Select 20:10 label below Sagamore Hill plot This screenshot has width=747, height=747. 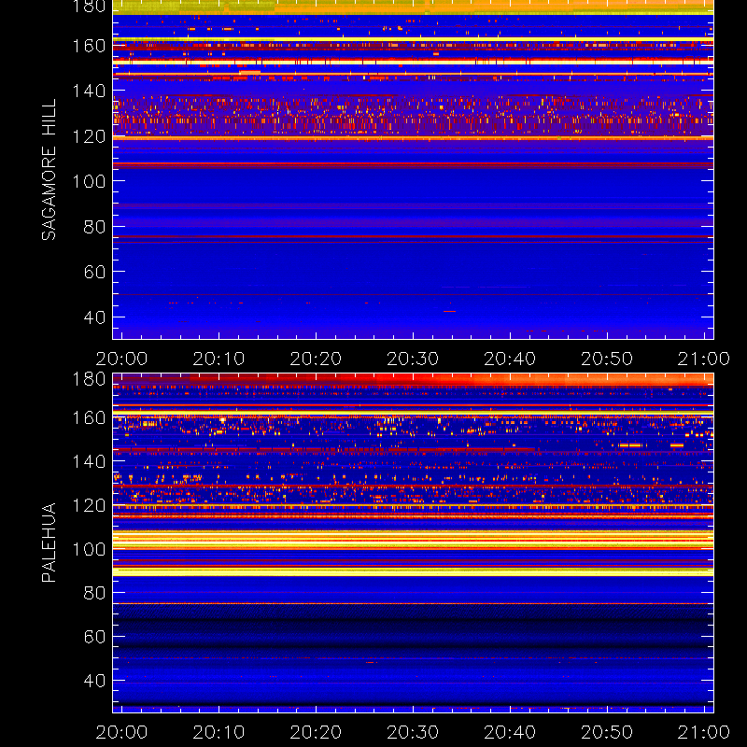pyautogui.click(x=218, y=359)
